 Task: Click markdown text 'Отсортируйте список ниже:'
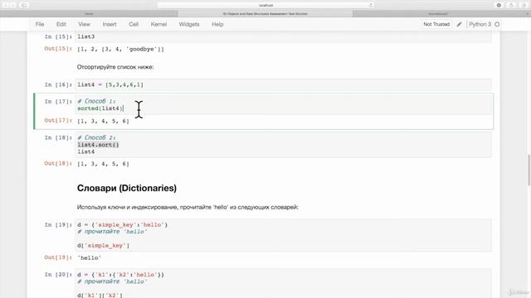(115, 67)
